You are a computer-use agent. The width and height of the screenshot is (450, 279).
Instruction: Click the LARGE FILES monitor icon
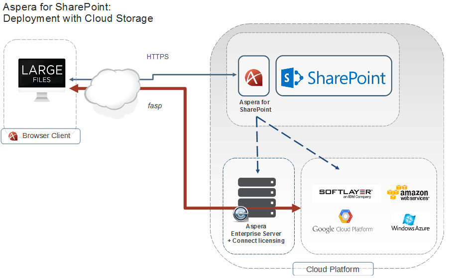click(42, 78)
